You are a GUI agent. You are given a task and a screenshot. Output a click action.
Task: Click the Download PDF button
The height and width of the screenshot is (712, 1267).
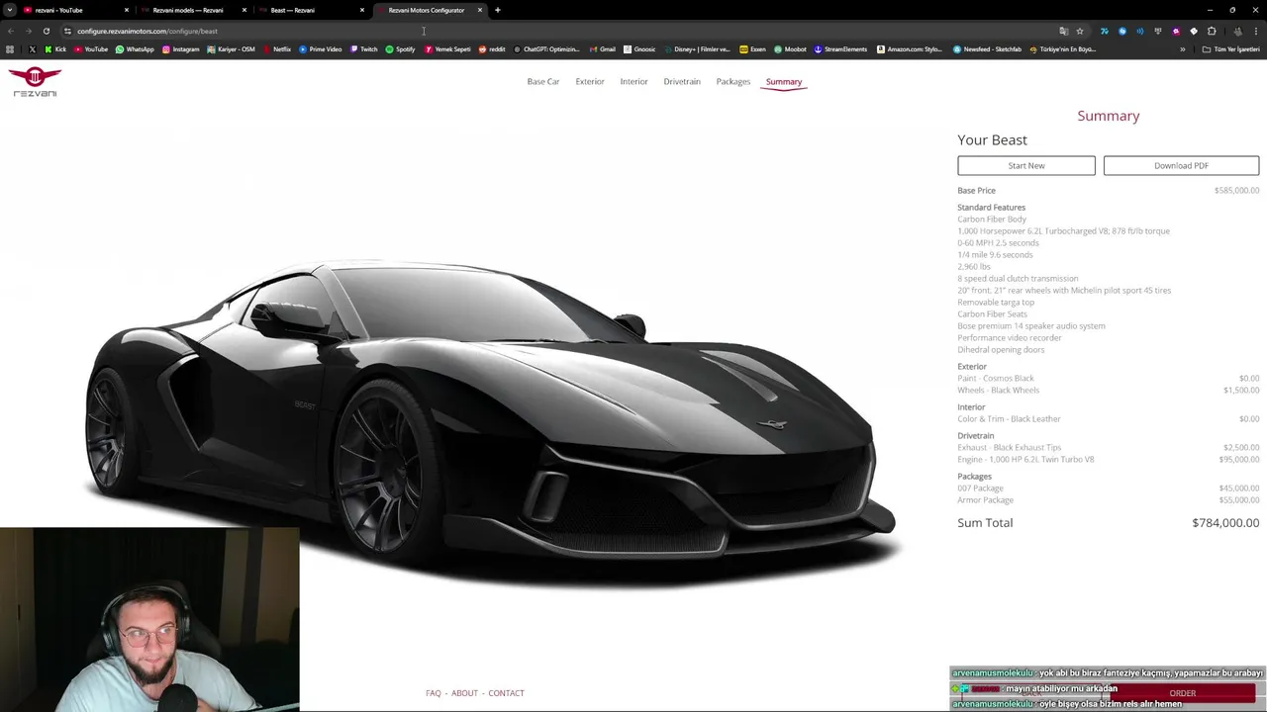1181,166
